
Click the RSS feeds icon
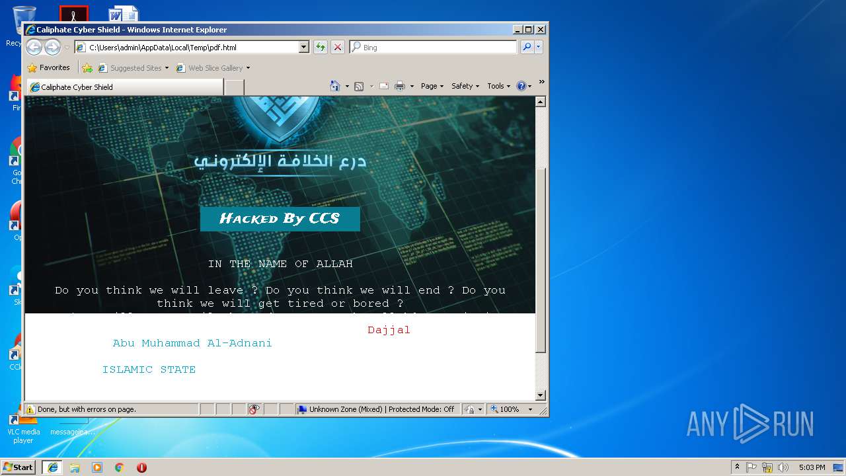[x=359, y=86]
